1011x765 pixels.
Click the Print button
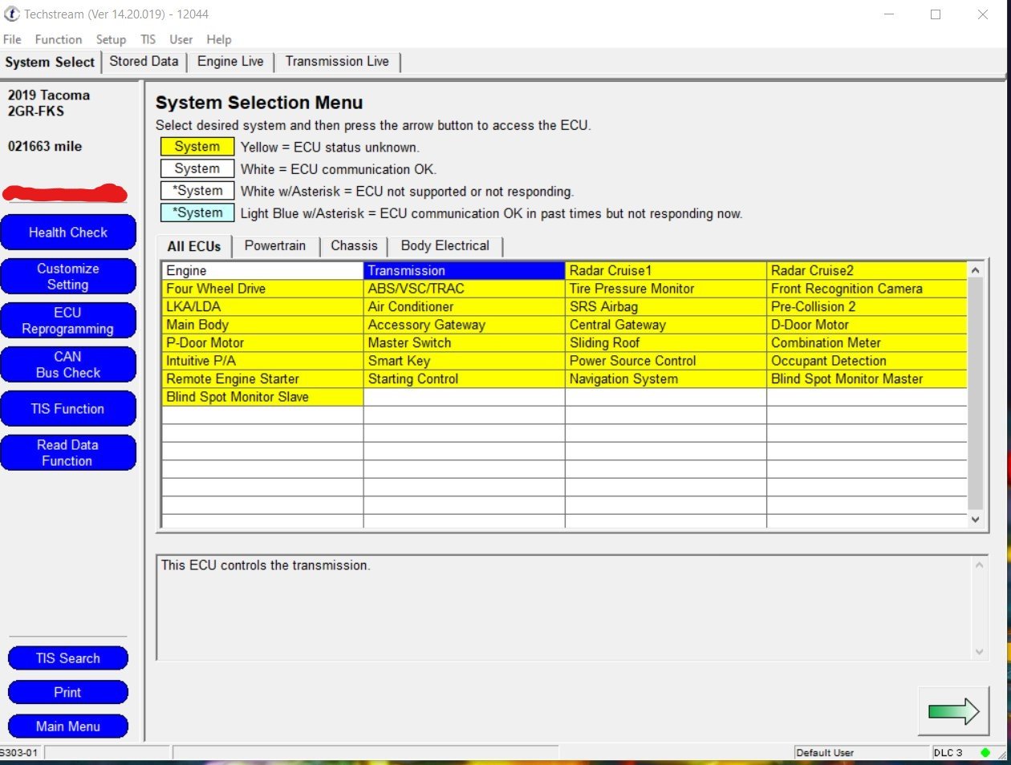click(x=68, y=692)
